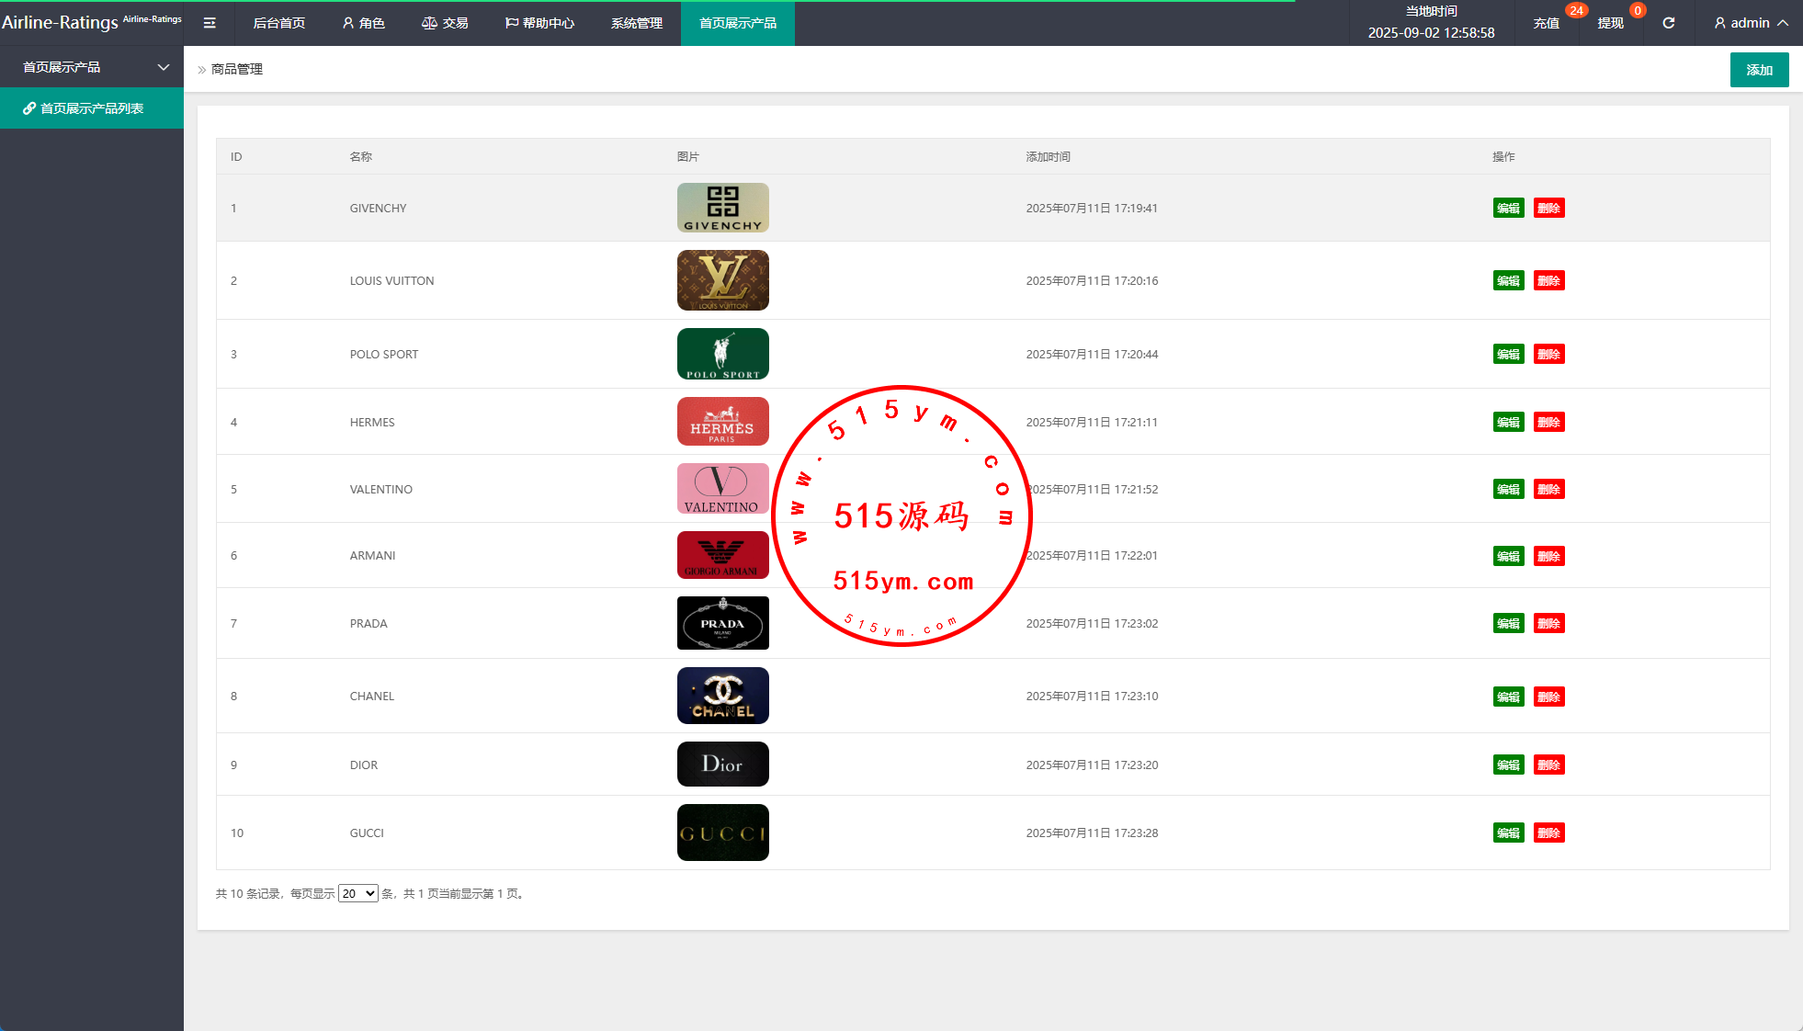
Task: Expand the admin user dropdown
Action: pos(1751,23)
